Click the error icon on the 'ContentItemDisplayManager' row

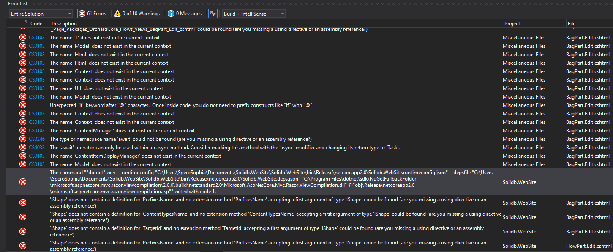click(23, 156)
